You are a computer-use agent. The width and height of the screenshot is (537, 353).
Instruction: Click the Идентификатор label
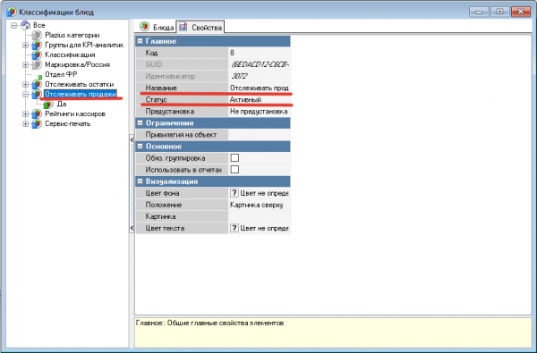click(x=170, y=76)
